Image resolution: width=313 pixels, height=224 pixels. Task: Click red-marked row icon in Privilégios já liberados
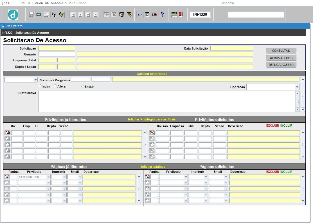pyautogui.click(x=7, y=133)
